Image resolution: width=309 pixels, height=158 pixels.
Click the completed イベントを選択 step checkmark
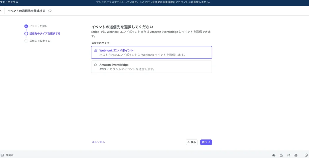[x=26, y=26]
